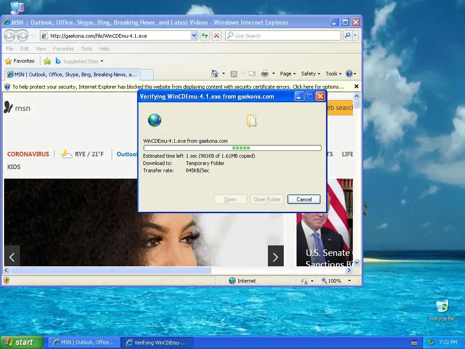465x349 pixels.
Task: Click the address bar URL field
Action: pyautogui.click(x=119, y=35)
